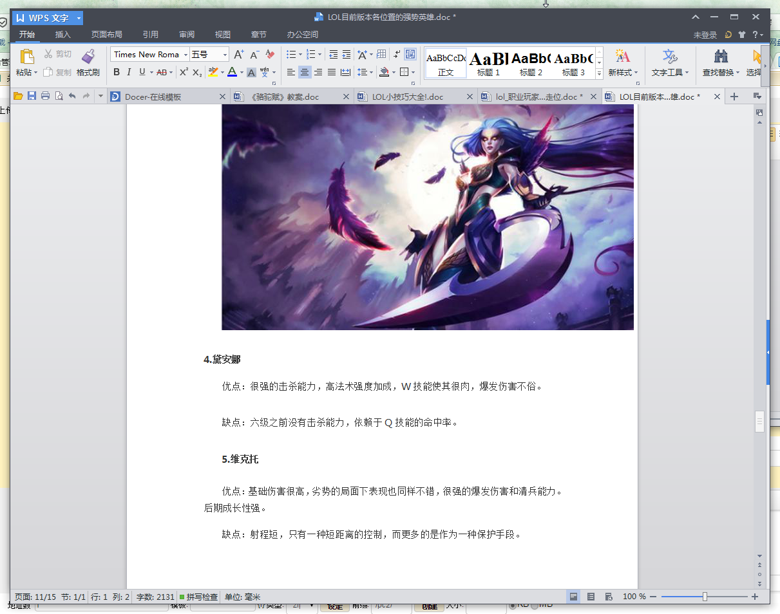Click the line spacing icon
This screenshot has width=780, height=614.
coord(362,72)
